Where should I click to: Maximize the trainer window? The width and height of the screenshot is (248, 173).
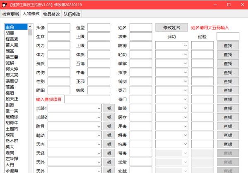point(229,5)
